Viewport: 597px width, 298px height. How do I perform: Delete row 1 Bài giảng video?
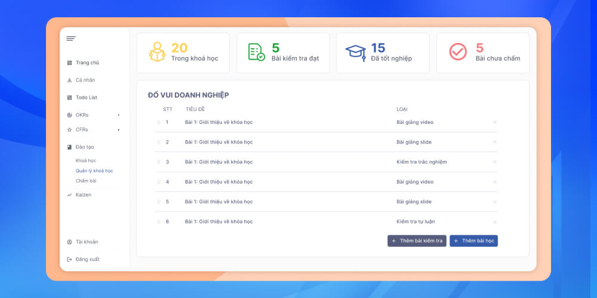click(495, 122)
